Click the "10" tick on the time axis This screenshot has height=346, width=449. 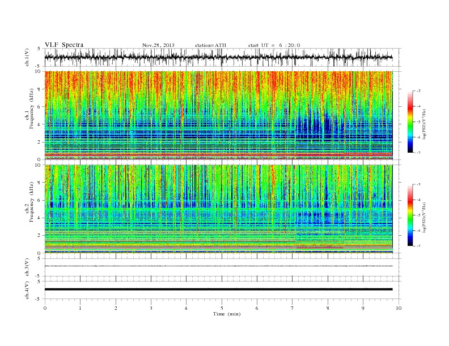[x=399, y=308]
